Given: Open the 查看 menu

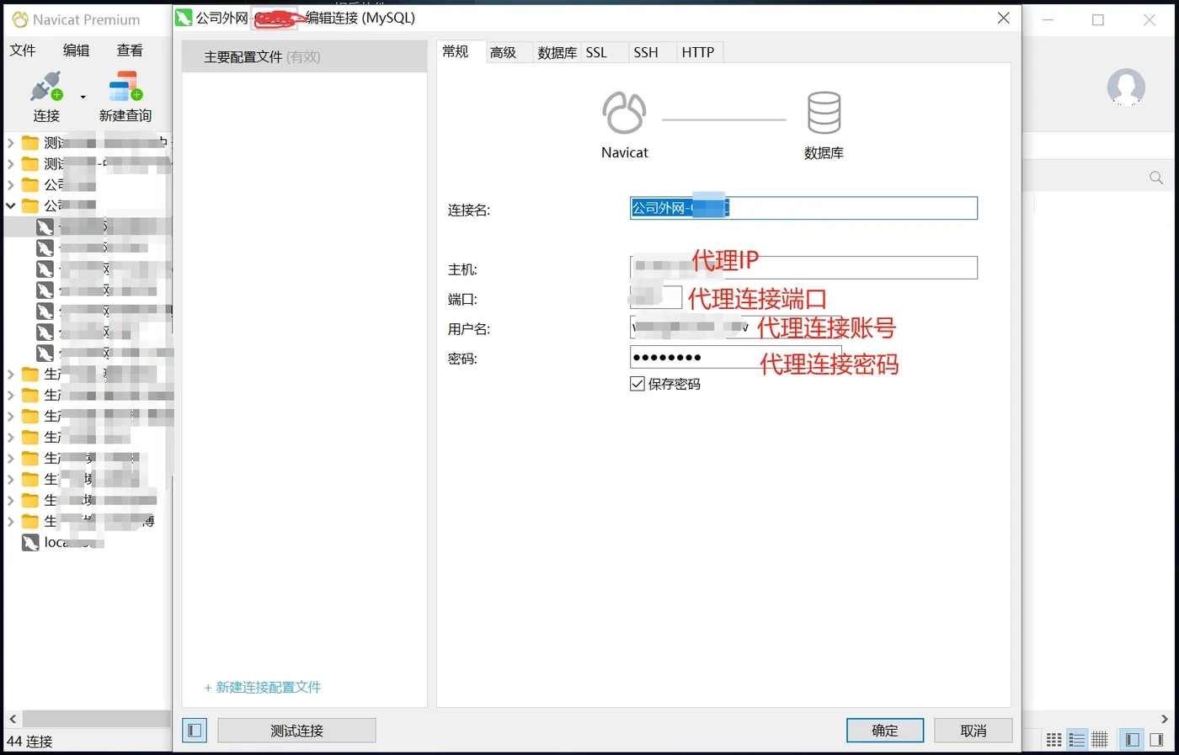Looking at the screenshot, I should click(x=130, y=51).
